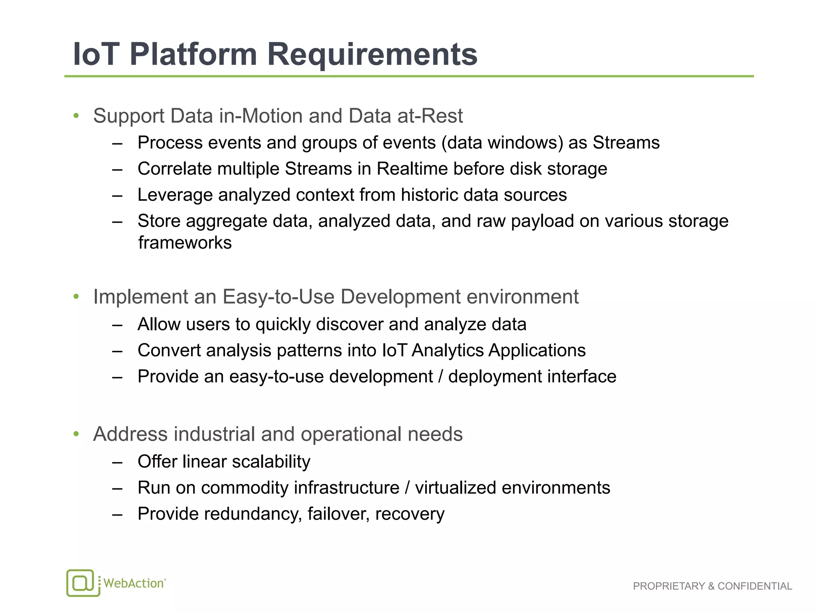The width and height of the screenshot is (817, 613).
Task: Click the green bullet beside Implement an Easy-to-Use
Action: tap(76, 297)
